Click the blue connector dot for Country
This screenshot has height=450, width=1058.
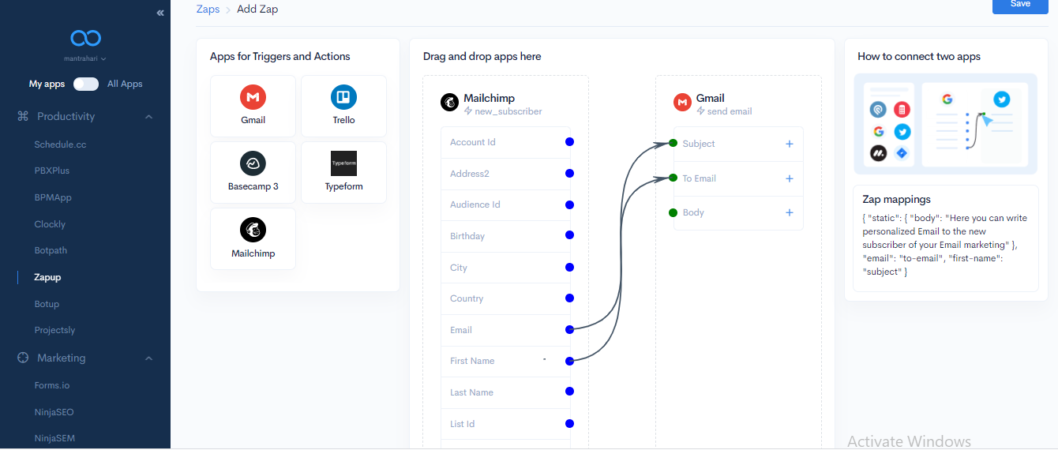tap(569, 298)
